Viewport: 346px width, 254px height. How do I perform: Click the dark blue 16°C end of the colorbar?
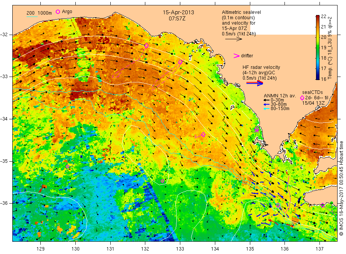click(318, 78)
